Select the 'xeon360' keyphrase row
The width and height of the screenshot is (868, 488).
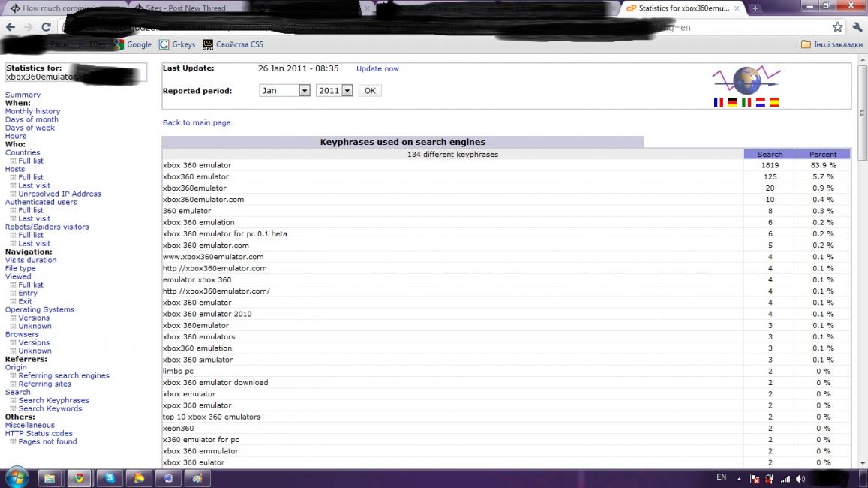pyautogui.click(x=506, y=428)
